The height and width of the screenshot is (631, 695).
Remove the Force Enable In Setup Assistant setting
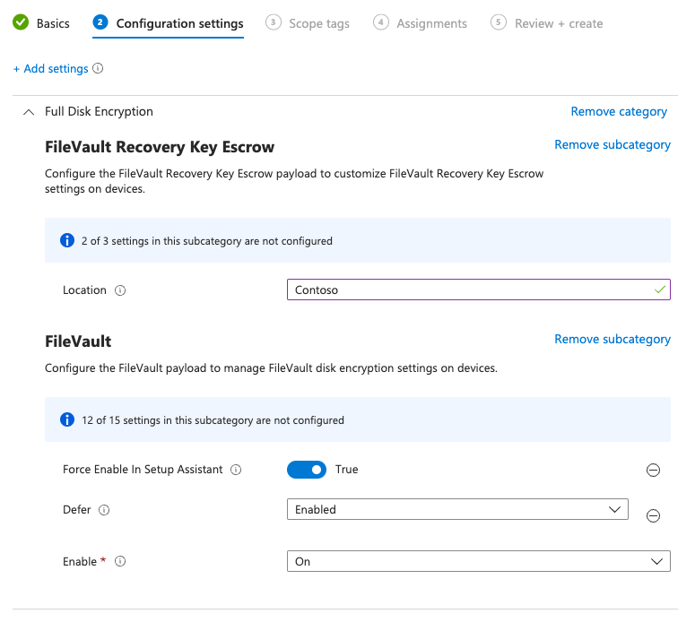point(654,471)
